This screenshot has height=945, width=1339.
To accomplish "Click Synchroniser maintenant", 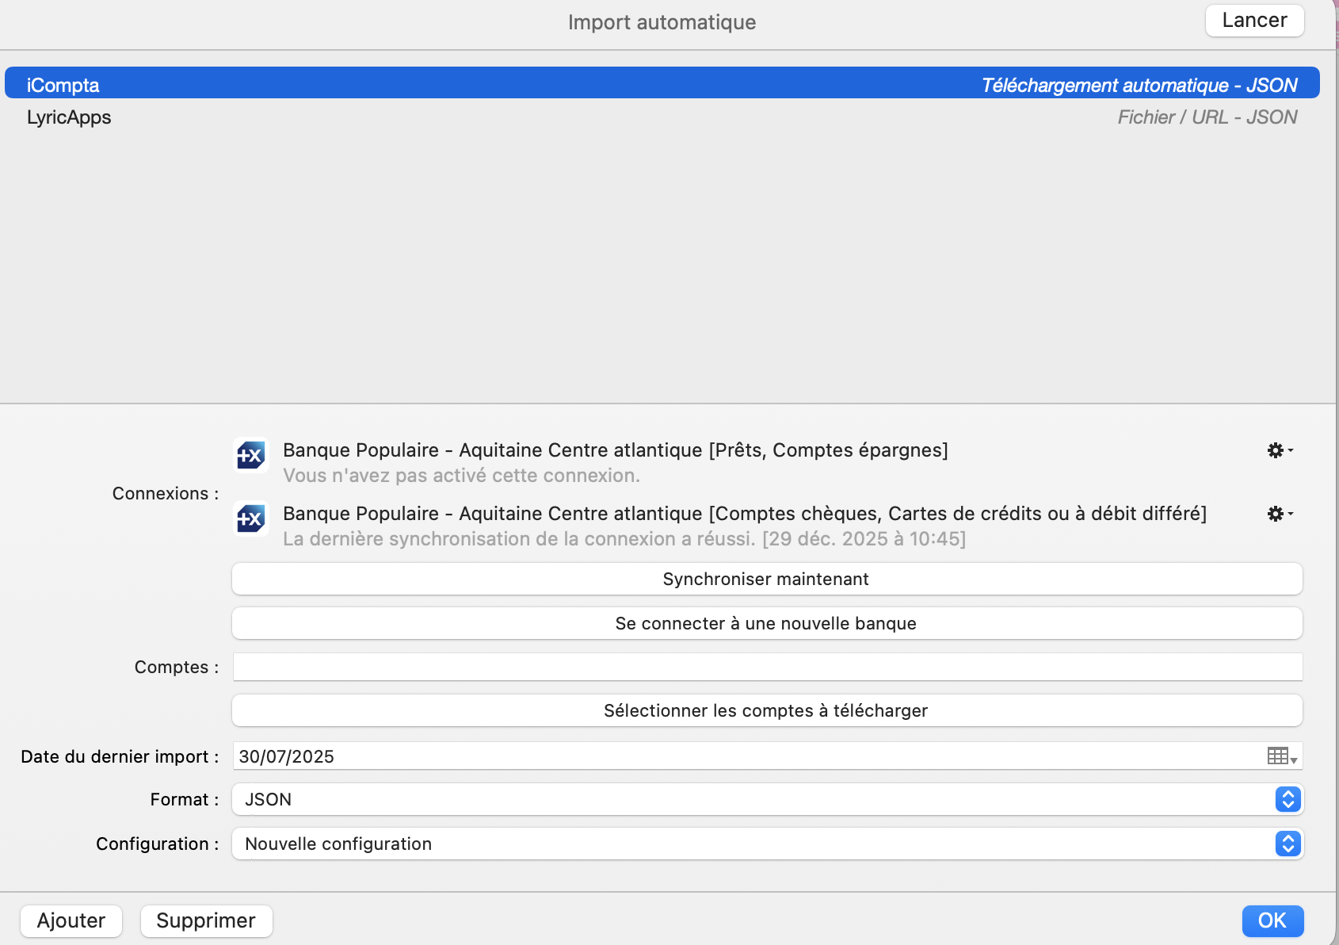I will (766, 580).
